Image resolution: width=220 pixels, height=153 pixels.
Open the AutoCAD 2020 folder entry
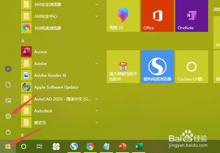click(x=60, y=99)
